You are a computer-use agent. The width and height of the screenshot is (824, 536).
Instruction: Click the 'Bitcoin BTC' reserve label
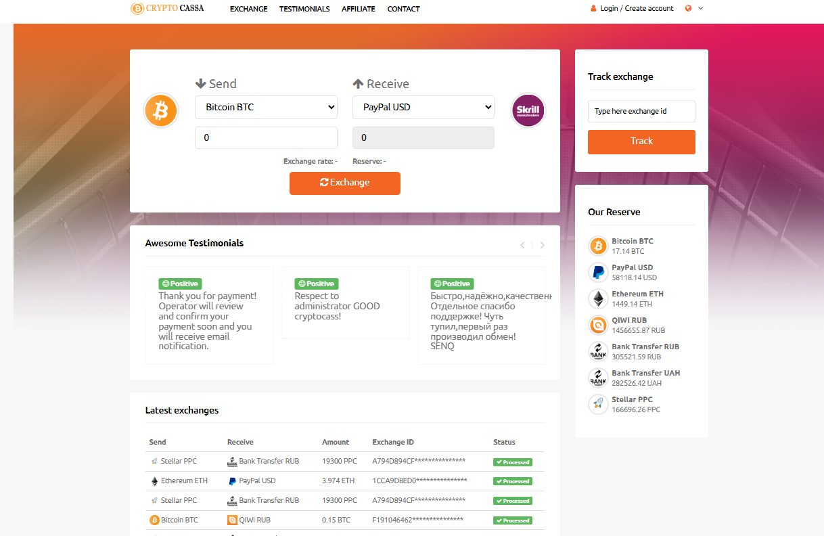pos(633,241)
